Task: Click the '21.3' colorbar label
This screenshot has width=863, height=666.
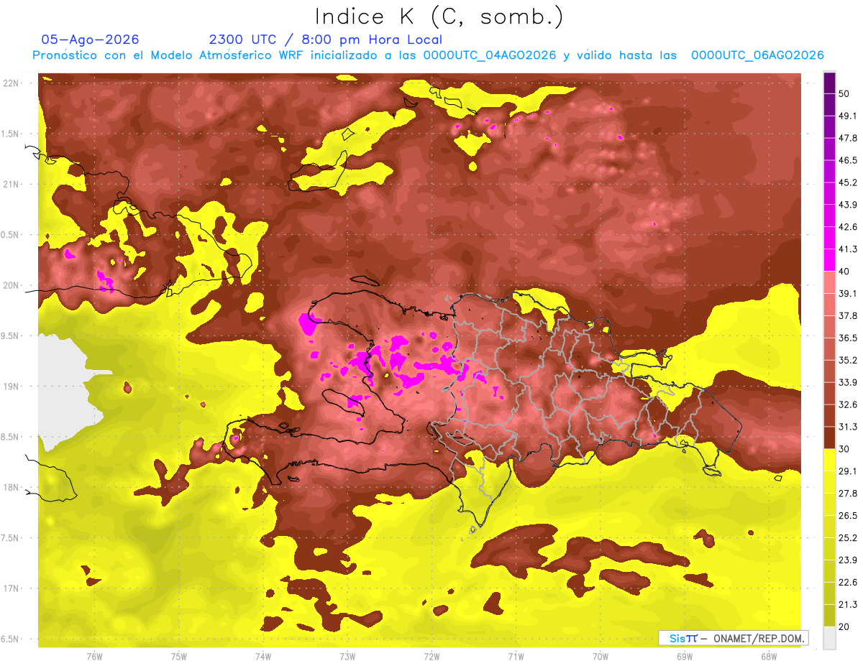Action: click(x=848, y=605)
